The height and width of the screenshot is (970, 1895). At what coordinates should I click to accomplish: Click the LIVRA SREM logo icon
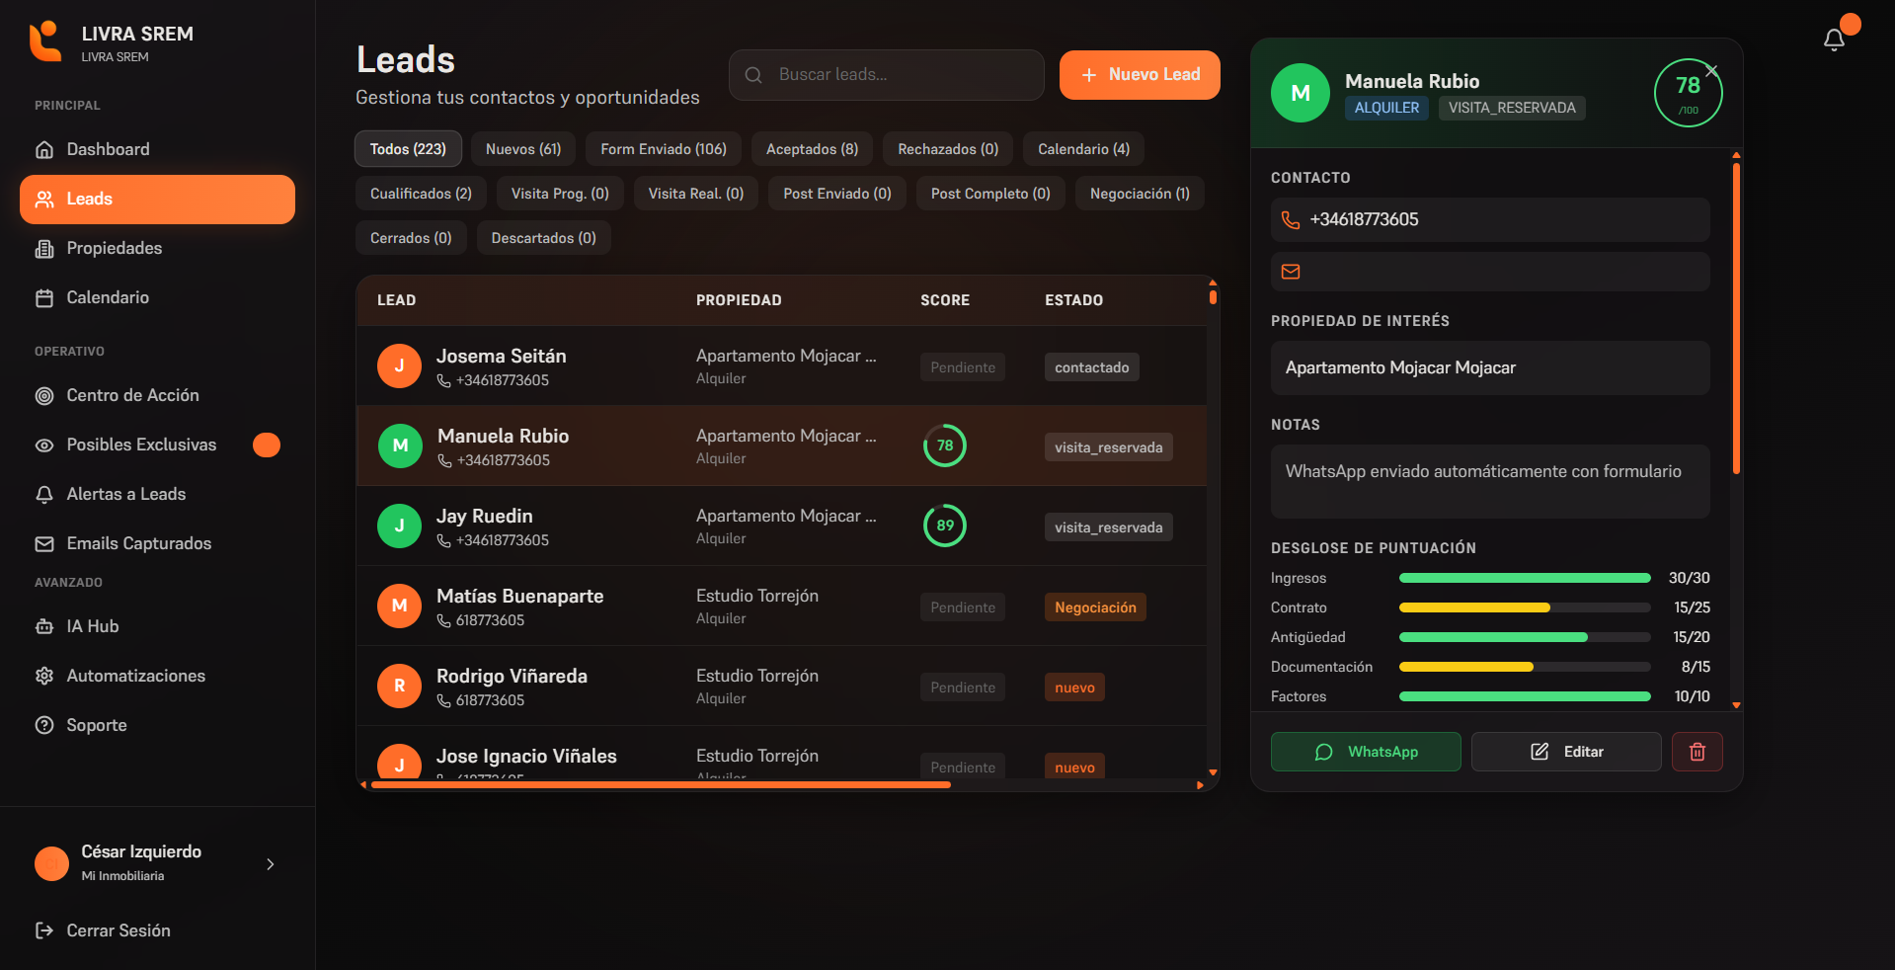(x=45, y=42)
